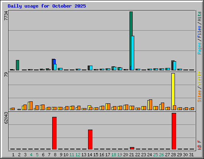204x159 pixels.
Task: Select day label 17 on the x-axis
Action: point(108,155)
